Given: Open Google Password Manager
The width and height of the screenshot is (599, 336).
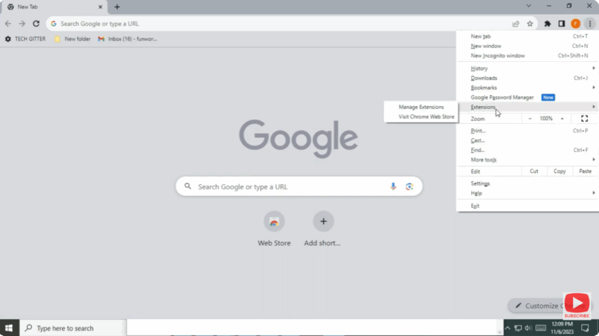Looking at the screenshot, I should [527, 98].
